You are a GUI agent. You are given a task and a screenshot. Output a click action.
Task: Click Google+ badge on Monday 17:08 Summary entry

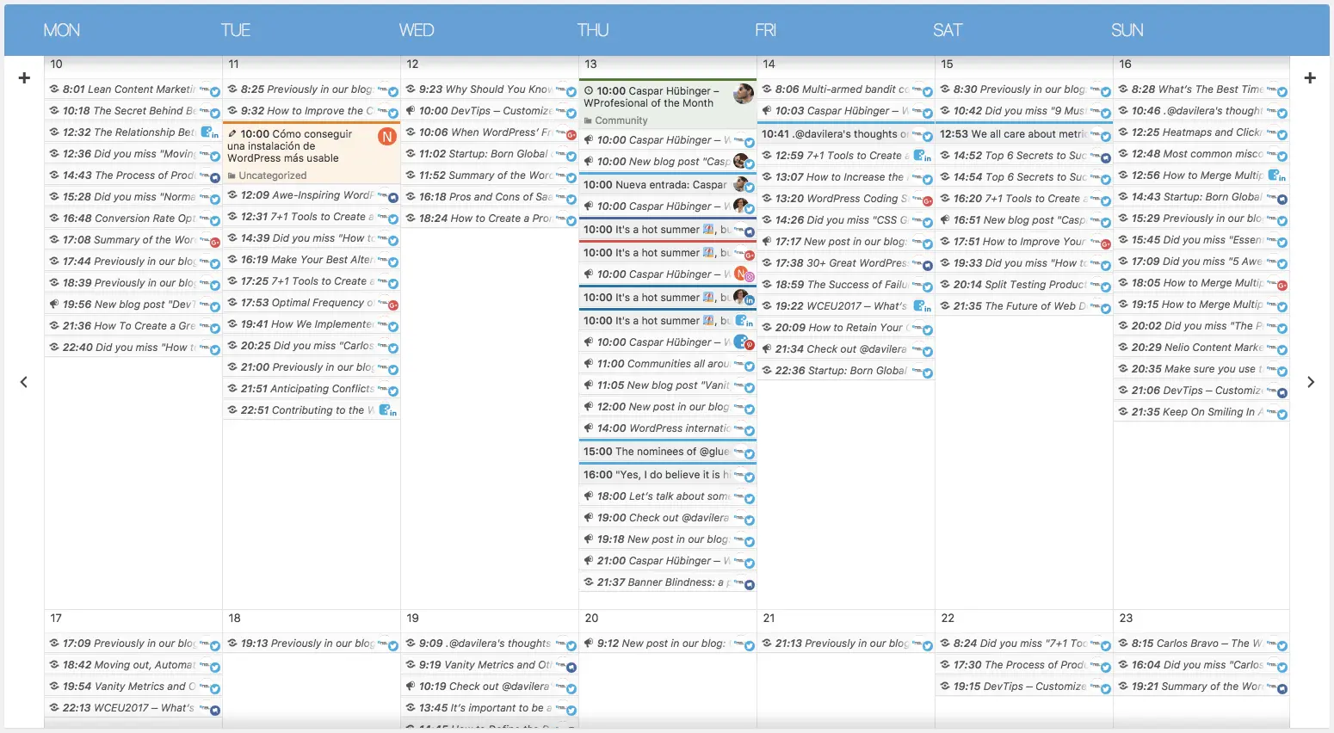point(215,242)
